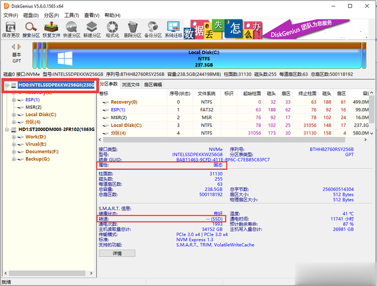Expand the 分区(4) tree node
Image resolution: width=377 pixels, height=286 pixels.
(x=14, y=122)
